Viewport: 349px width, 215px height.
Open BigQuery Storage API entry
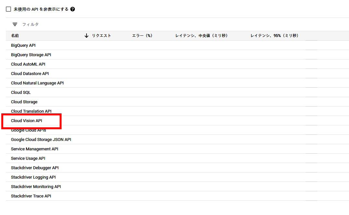[x=31, y=55]
